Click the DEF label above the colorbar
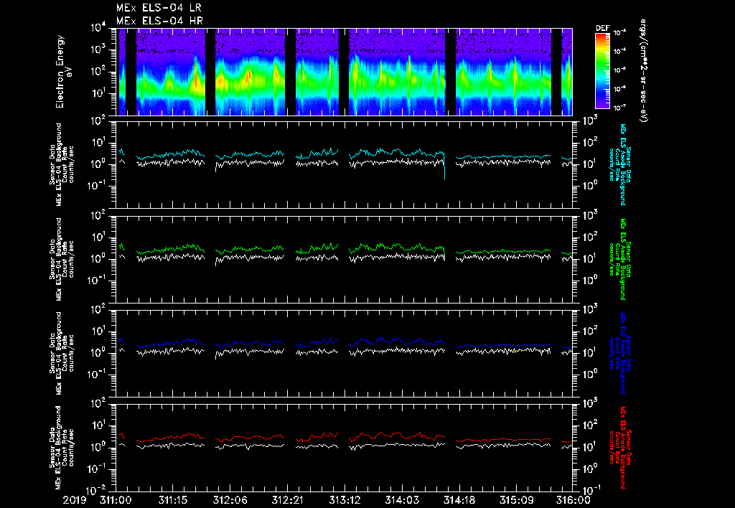Image resolution: width=735 pixels, height=508 pixels. 601,29
